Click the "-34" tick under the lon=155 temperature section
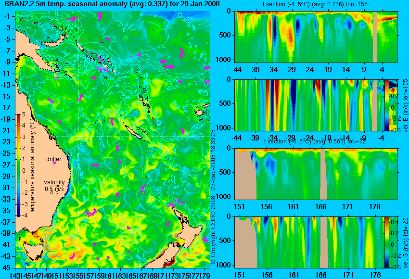Screen dimensions: 409x279 (x=273, y=70)
